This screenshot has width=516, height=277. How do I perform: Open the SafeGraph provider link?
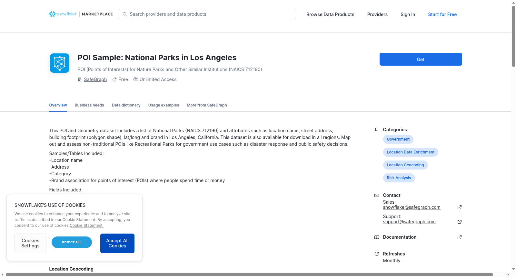click(95, 79)
